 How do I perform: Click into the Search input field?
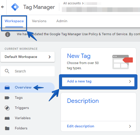click(28, 71)
